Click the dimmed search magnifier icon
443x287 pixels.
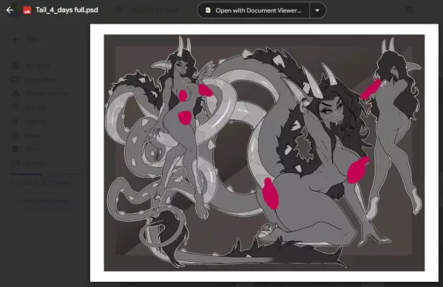pyautogui.click(x=119, y=10)
